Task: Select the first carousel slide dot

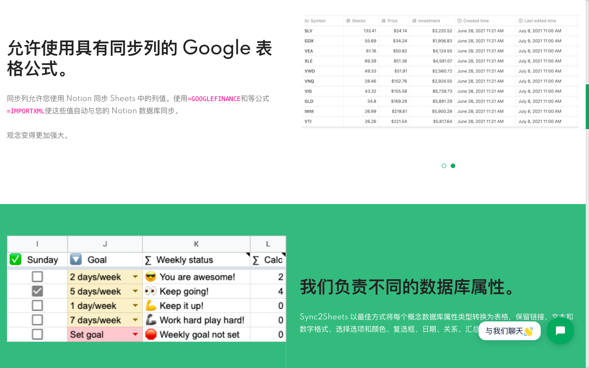Action: tap(444, 166)
